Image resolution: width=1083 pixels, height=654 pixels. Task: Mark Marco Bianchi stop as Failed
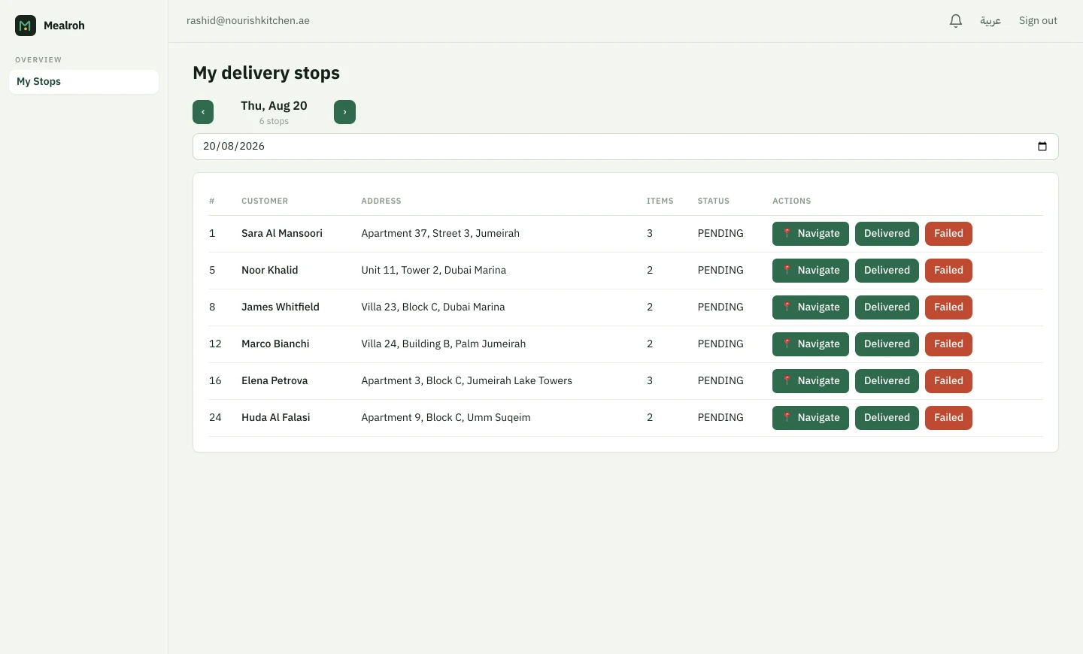coord(948,344)
